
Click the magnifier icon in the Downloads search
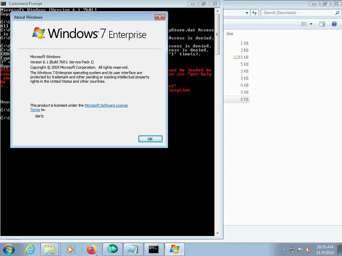click(337, 13)
